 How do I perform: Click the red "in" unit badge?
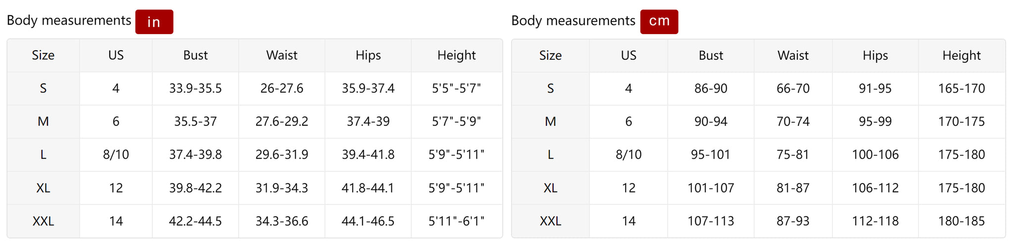(x=154, y=22)
